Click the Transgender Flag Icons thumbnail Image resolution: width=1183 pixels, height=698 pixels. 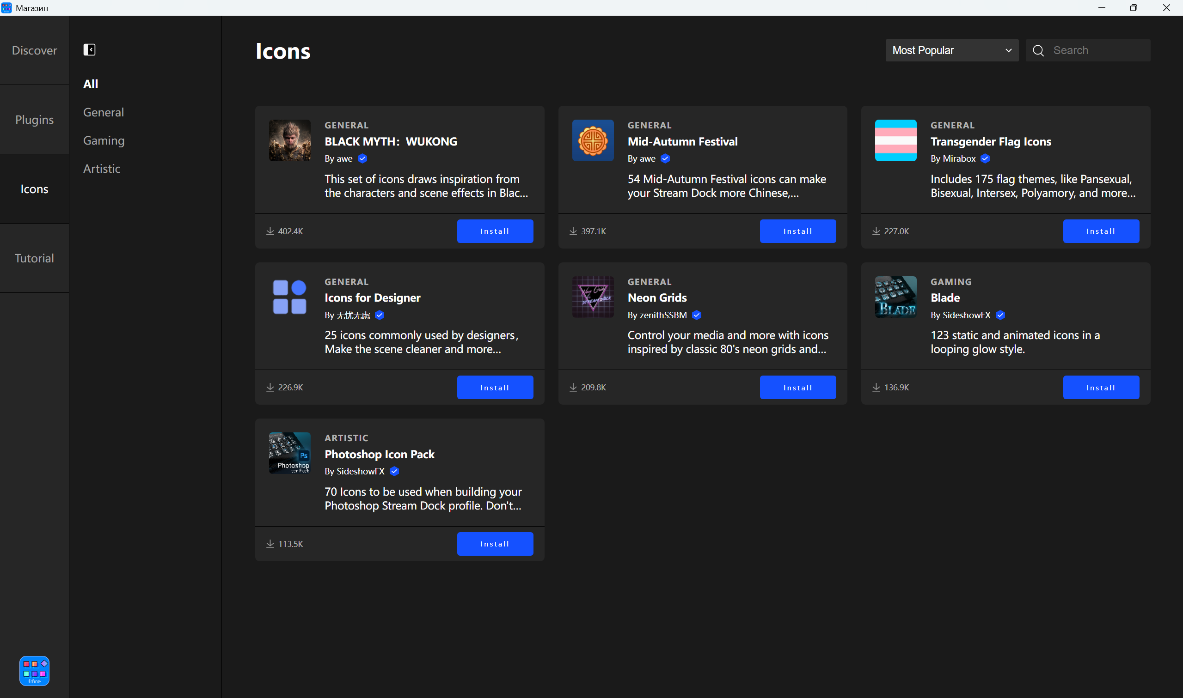click(x=895, y=140)
